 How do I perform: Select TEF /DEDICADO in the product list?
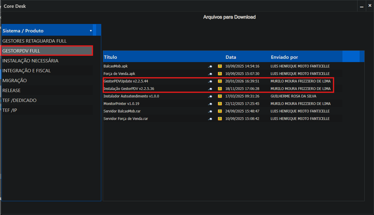tap(20, 100)
